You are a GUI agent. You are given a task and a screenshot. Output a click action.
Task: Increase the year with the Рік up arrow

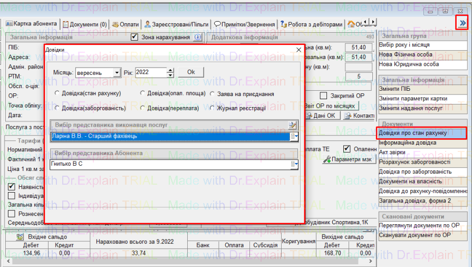(170, 70)
